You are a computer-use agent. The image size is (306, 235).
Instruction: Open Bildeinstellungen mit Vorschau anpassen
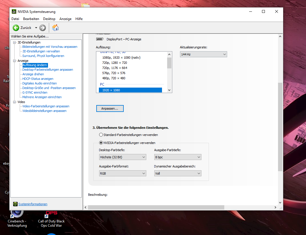50,47
